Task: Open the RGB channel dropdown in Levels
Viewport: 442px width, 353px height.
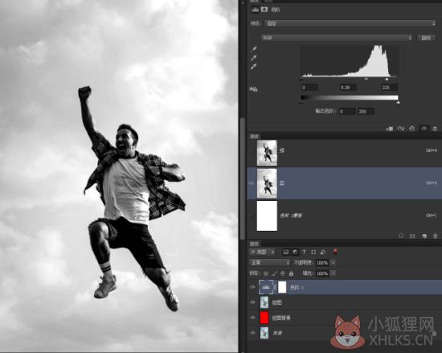Action: [337, 38]
